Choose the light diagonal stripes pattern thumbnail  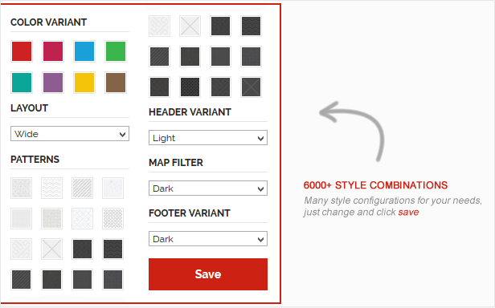[83, 188]
